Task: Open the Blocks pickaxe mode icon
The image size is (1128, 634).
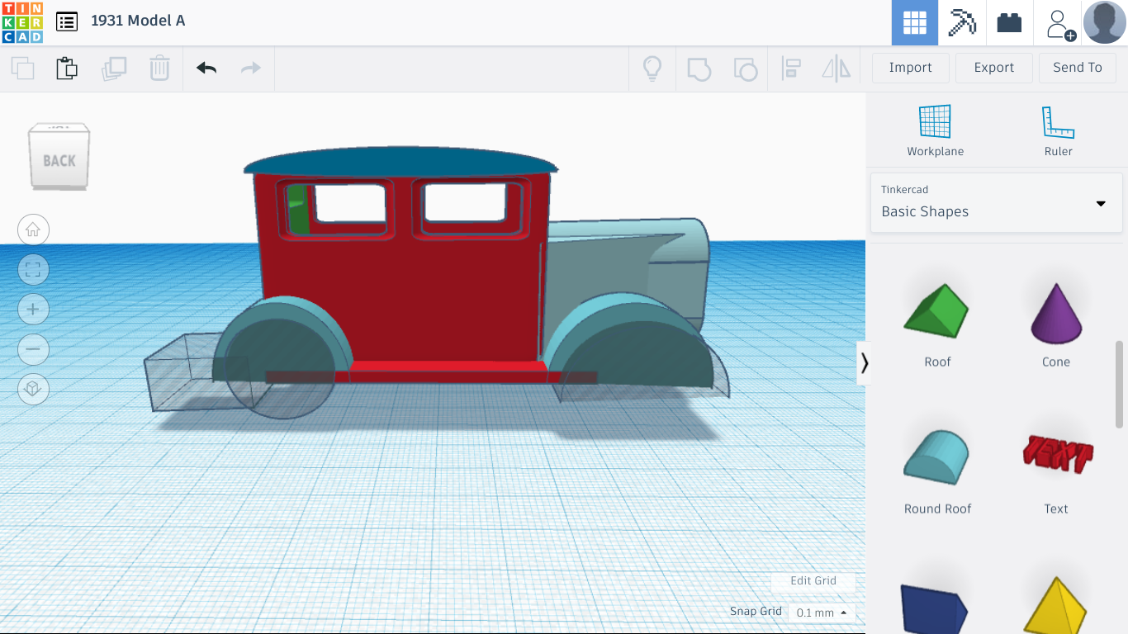Action: [962, 22]
